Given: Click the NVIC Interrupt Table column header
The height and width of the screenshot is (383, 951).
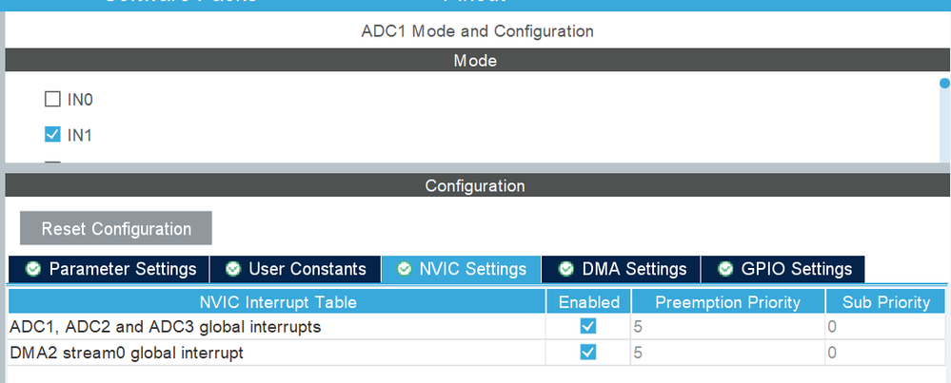Looking at the screenshot, I should tap(277, 302).
